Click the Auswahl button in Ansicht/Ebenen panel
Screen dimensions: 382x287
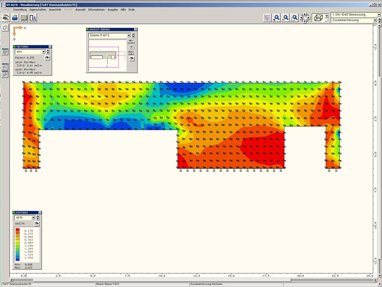(x=132, y=59)
